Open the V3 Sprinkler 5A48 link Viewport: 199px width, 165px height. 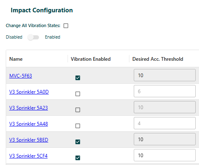click(x=29, y=124)
